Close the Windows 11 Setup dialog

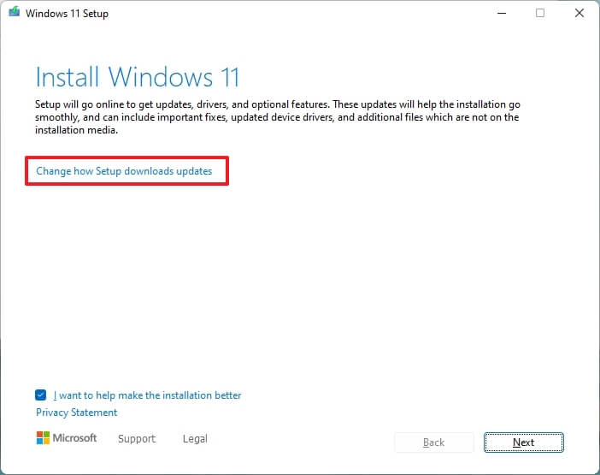[579, 14]
